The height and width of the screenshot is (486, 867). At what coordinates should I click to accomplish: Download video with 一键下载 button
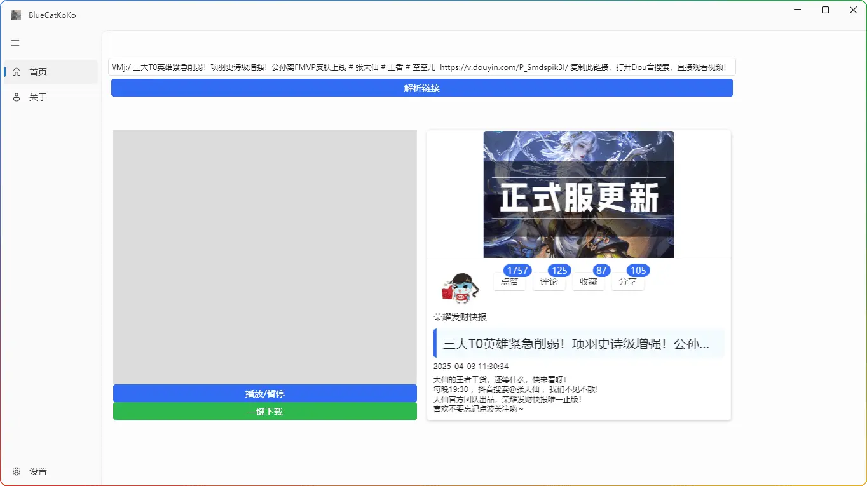point(264,412)
